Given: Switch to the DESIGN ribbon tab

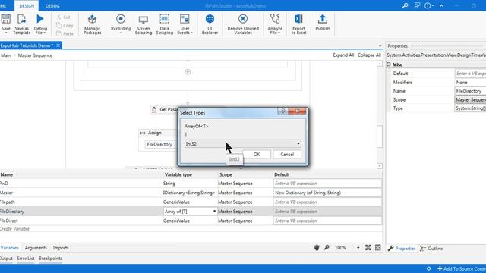Looking at the screenshot, I should pos(27,6).
